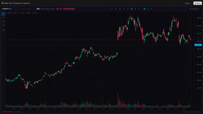Click the AMD ticker symbol
This screenshot has height=114, width=203.
(38, 9)
